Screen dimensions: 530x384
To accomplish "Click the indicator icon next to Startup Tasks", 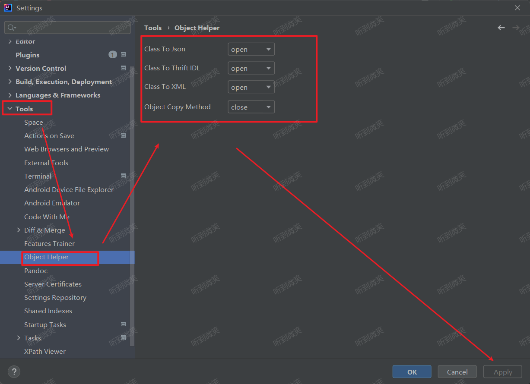I will tap(124, 324).
